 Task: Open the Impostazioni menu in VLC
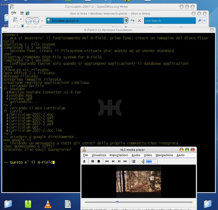pyautogui.click(x=119, y=155)
